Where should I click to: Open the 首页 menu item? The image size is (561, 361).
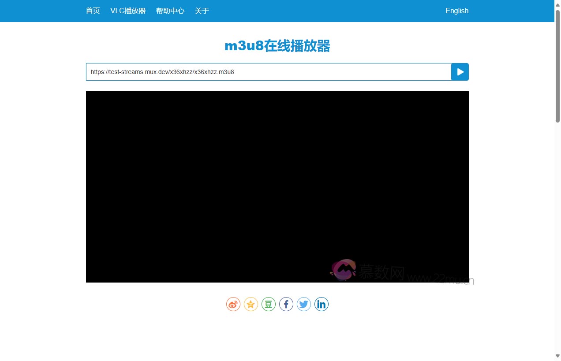coord(93,11)
